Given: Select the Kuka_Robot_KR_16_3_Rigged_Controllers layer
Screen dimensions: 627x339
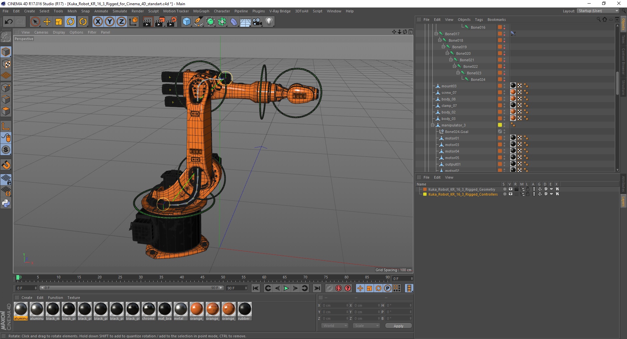Looking at the screenshot, I should 463,194.
